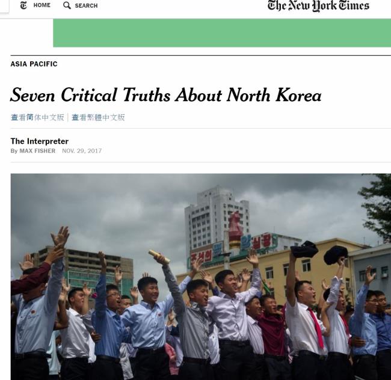The height and width of the screenshot is (380, 391).
Task: Open the main article photo of cheering crowd
Action: click(201, 277)
